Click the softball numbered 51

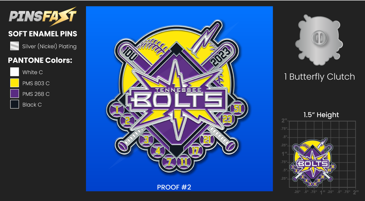click(x=237, y=109)
